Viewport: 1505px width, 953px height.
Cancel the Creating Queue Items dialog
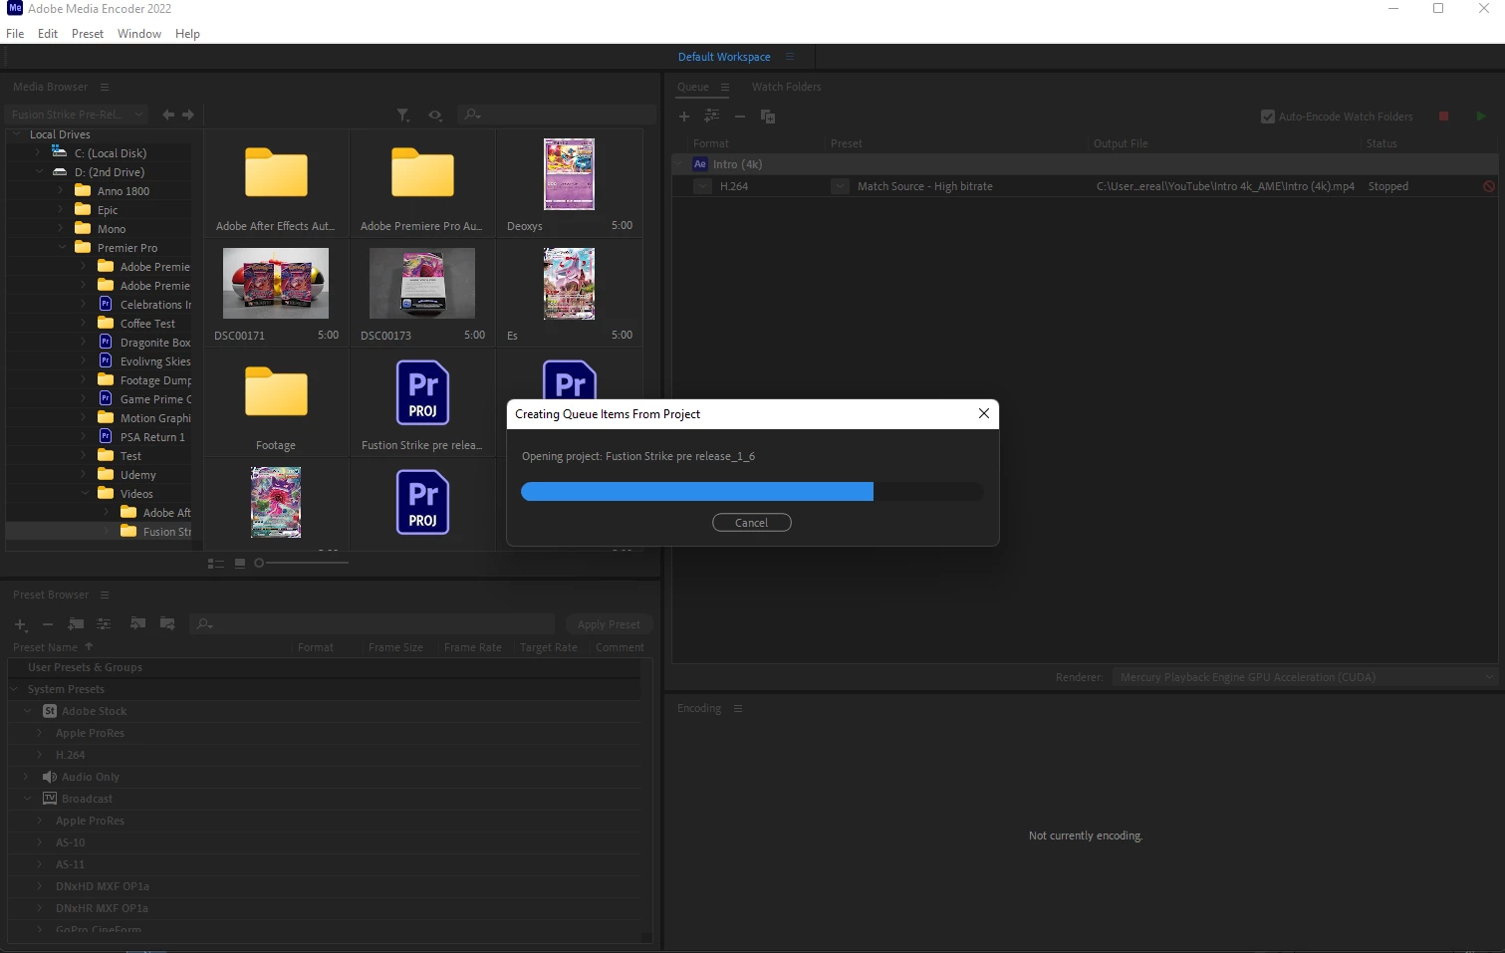coord(751,523)
